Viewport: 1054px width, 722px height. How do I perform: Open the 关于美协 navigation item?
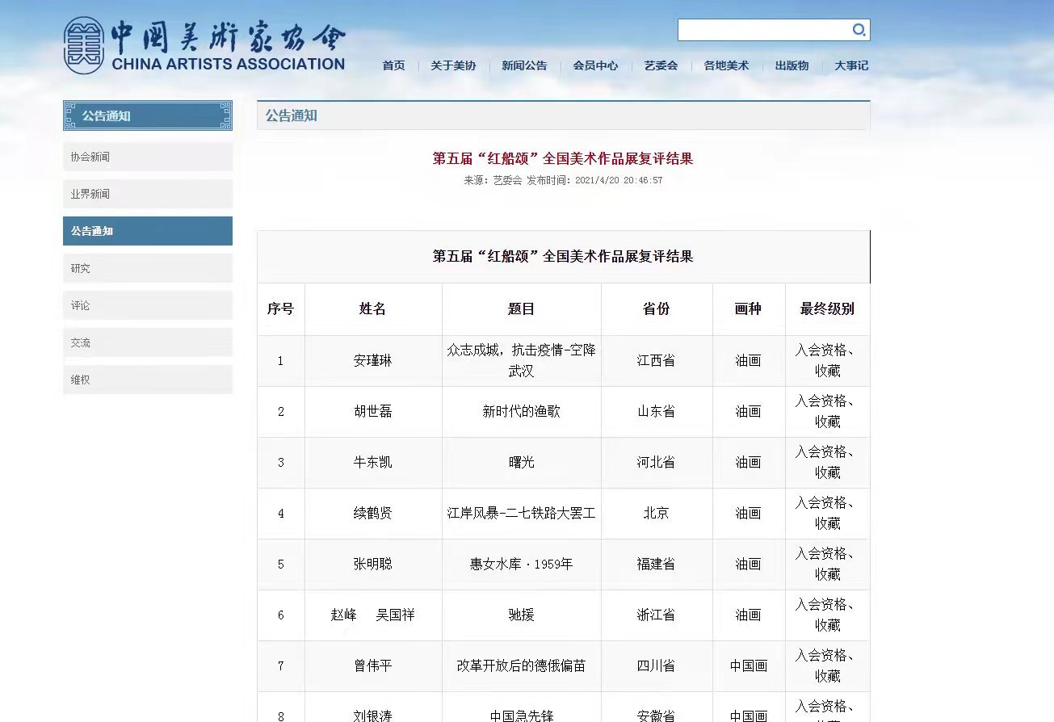[x=453, y=66]
